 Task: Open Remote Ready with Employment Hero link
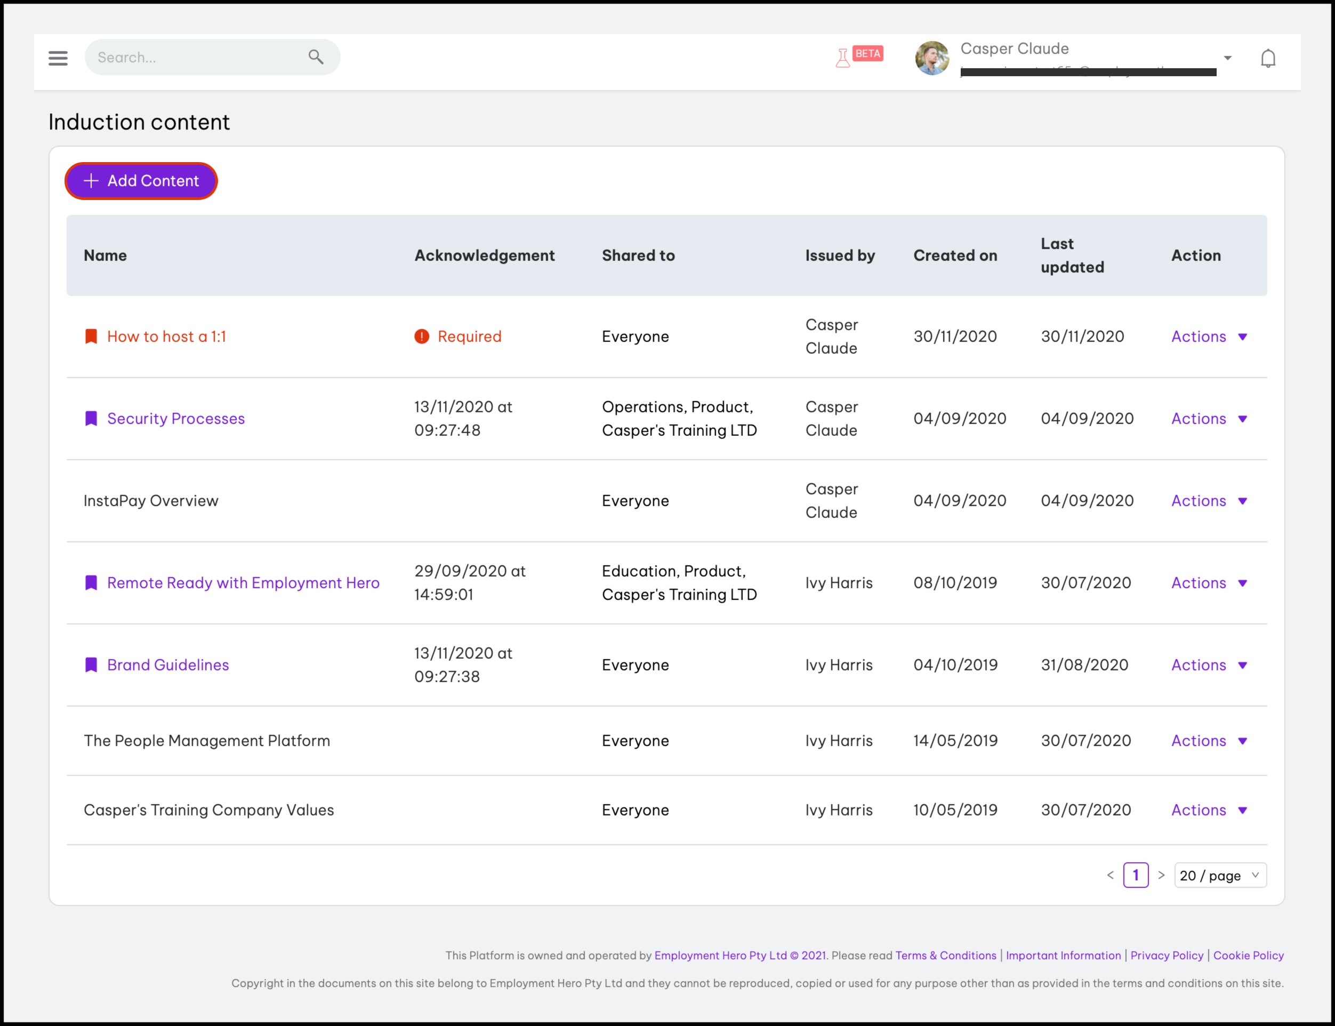[243, 583]
